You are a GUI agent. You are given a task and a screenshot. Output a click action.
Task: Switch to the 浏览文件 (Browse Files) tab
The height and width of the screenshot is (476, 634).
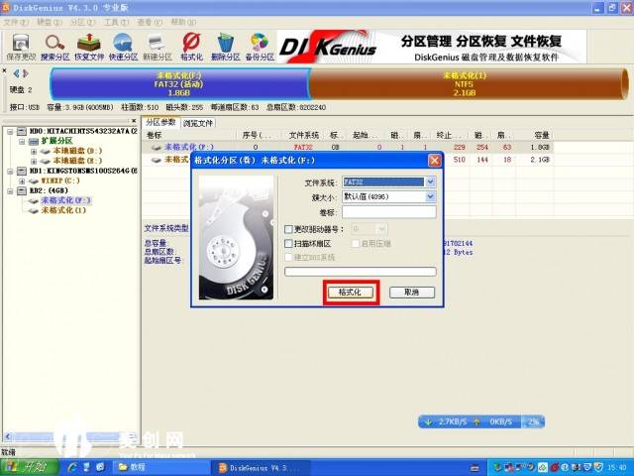point(197,123)
